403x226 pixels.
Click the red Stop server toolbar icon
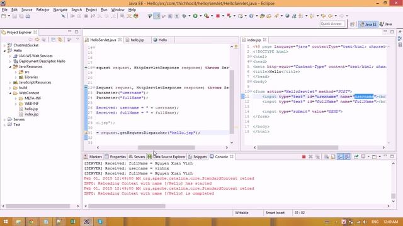218,16
